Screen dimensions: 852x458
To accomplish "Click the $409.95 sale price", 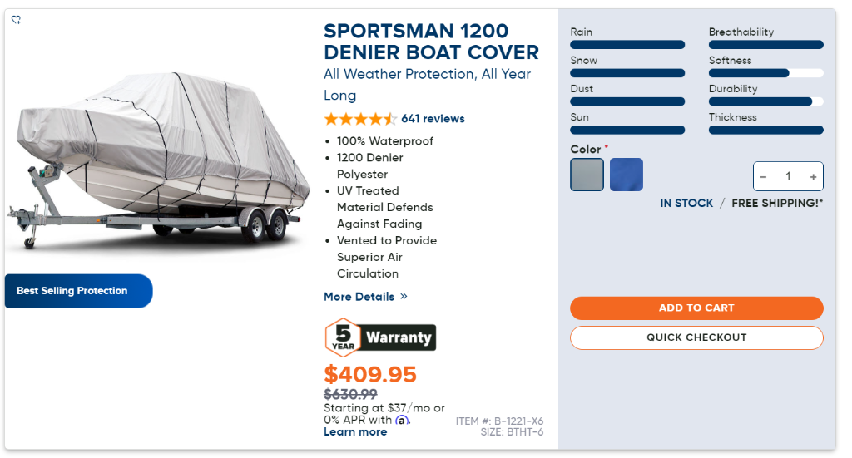I will [x=369, y=375].
